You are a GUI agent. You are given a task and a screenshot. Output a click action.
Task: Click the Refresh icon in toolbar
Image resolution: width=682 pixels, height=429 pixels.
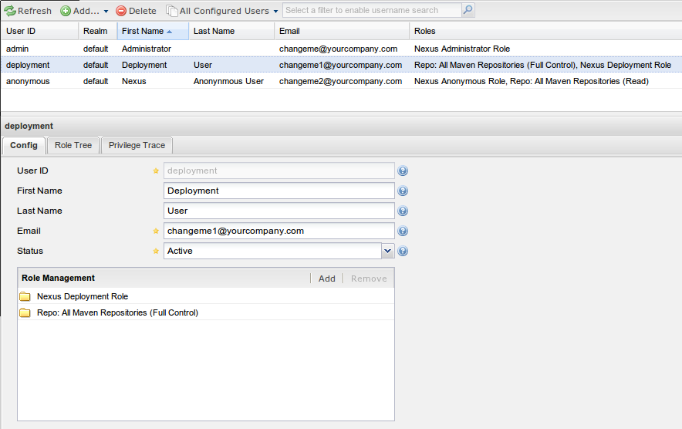tap(10, 11)
